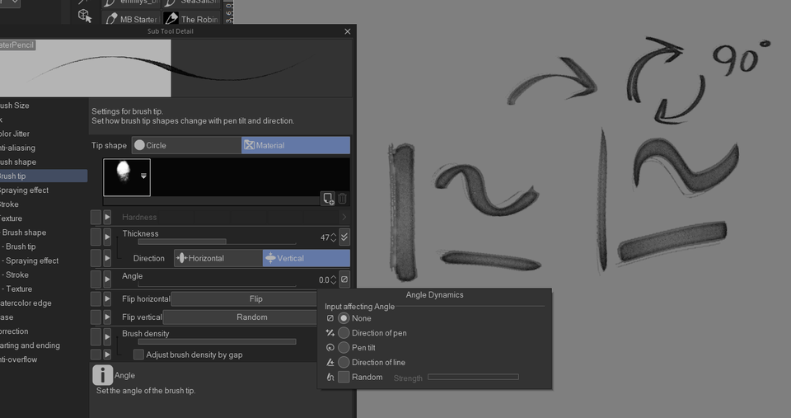Open Color Jitter category

[x=44, y=134]
